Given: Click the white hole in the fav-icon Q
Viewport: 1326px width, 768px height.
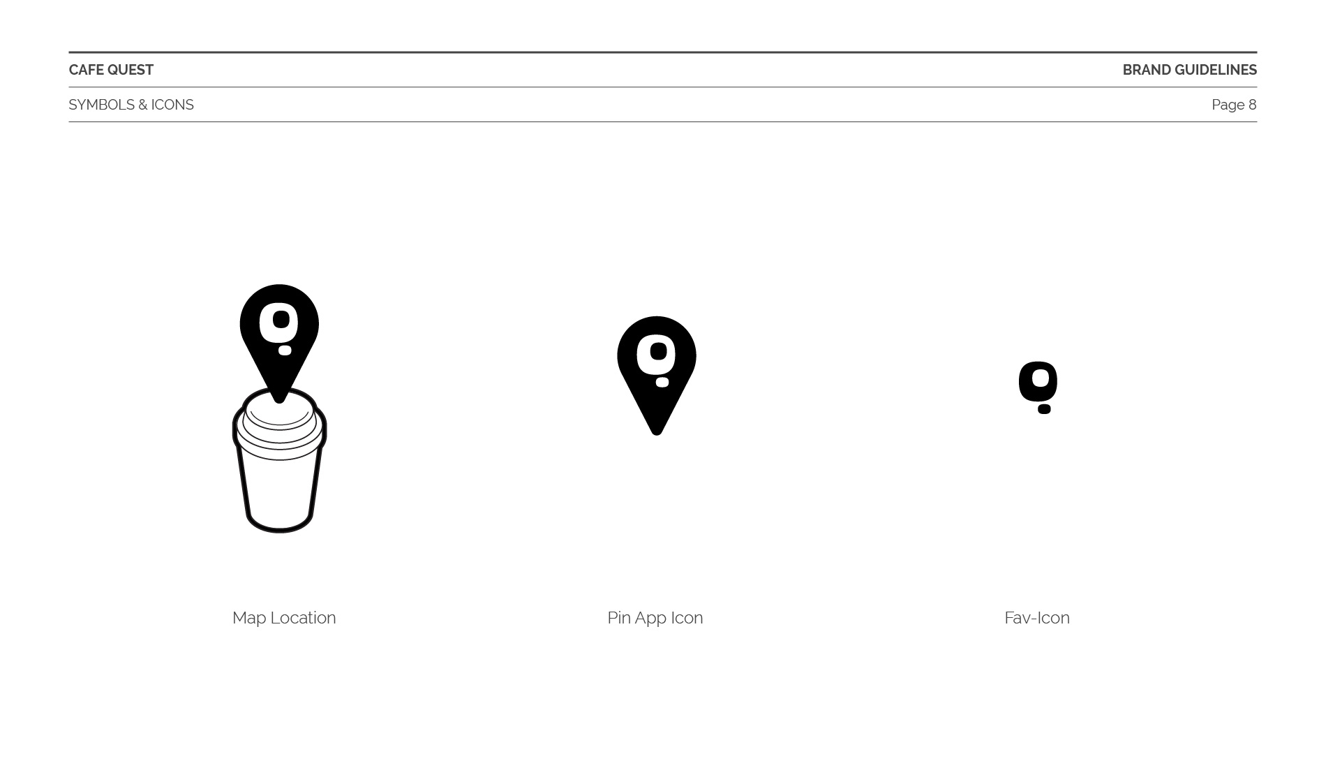Looking at the screenshot, I should pos(1040,379).
